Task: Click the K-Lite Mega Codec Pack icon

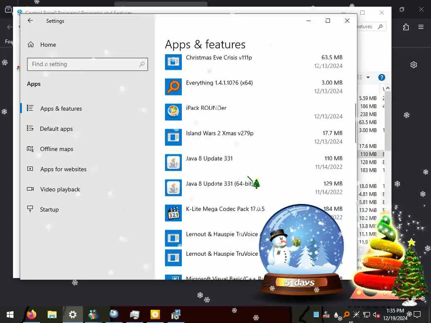Action: [x=173, y=213]
